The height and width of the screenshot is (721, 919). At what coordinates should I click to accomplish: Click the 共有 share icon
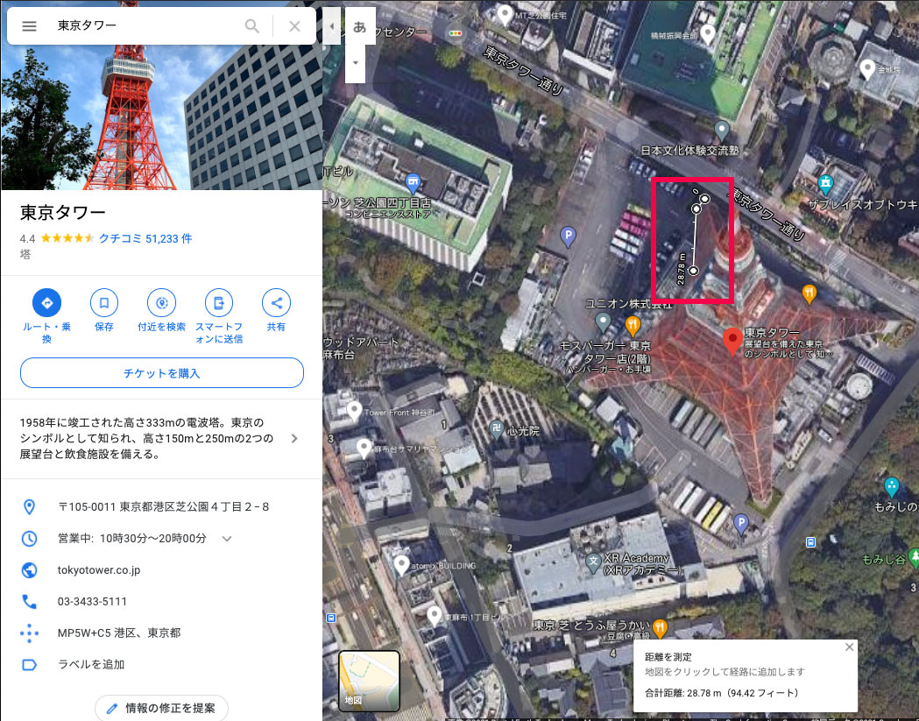(276, 303)
